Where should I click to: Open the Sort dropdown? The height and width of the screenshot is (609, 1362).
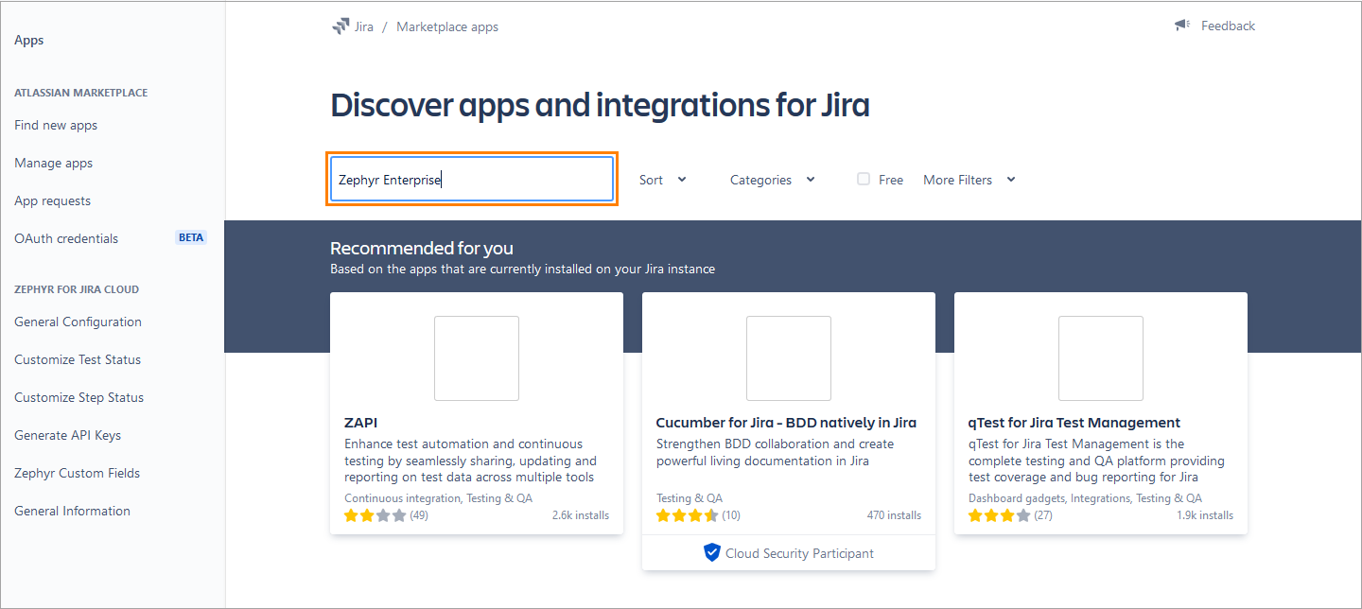(x=662, y=180)
